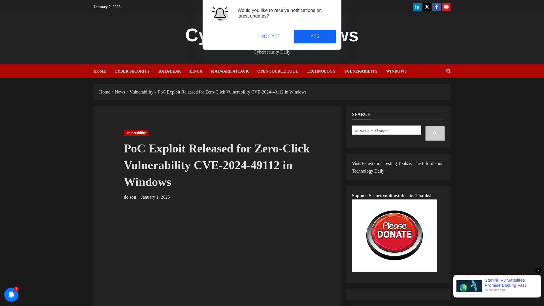Expand the DATA LEAK nav dropdown
Screen dimensions: 544x306
click(170, 71)
